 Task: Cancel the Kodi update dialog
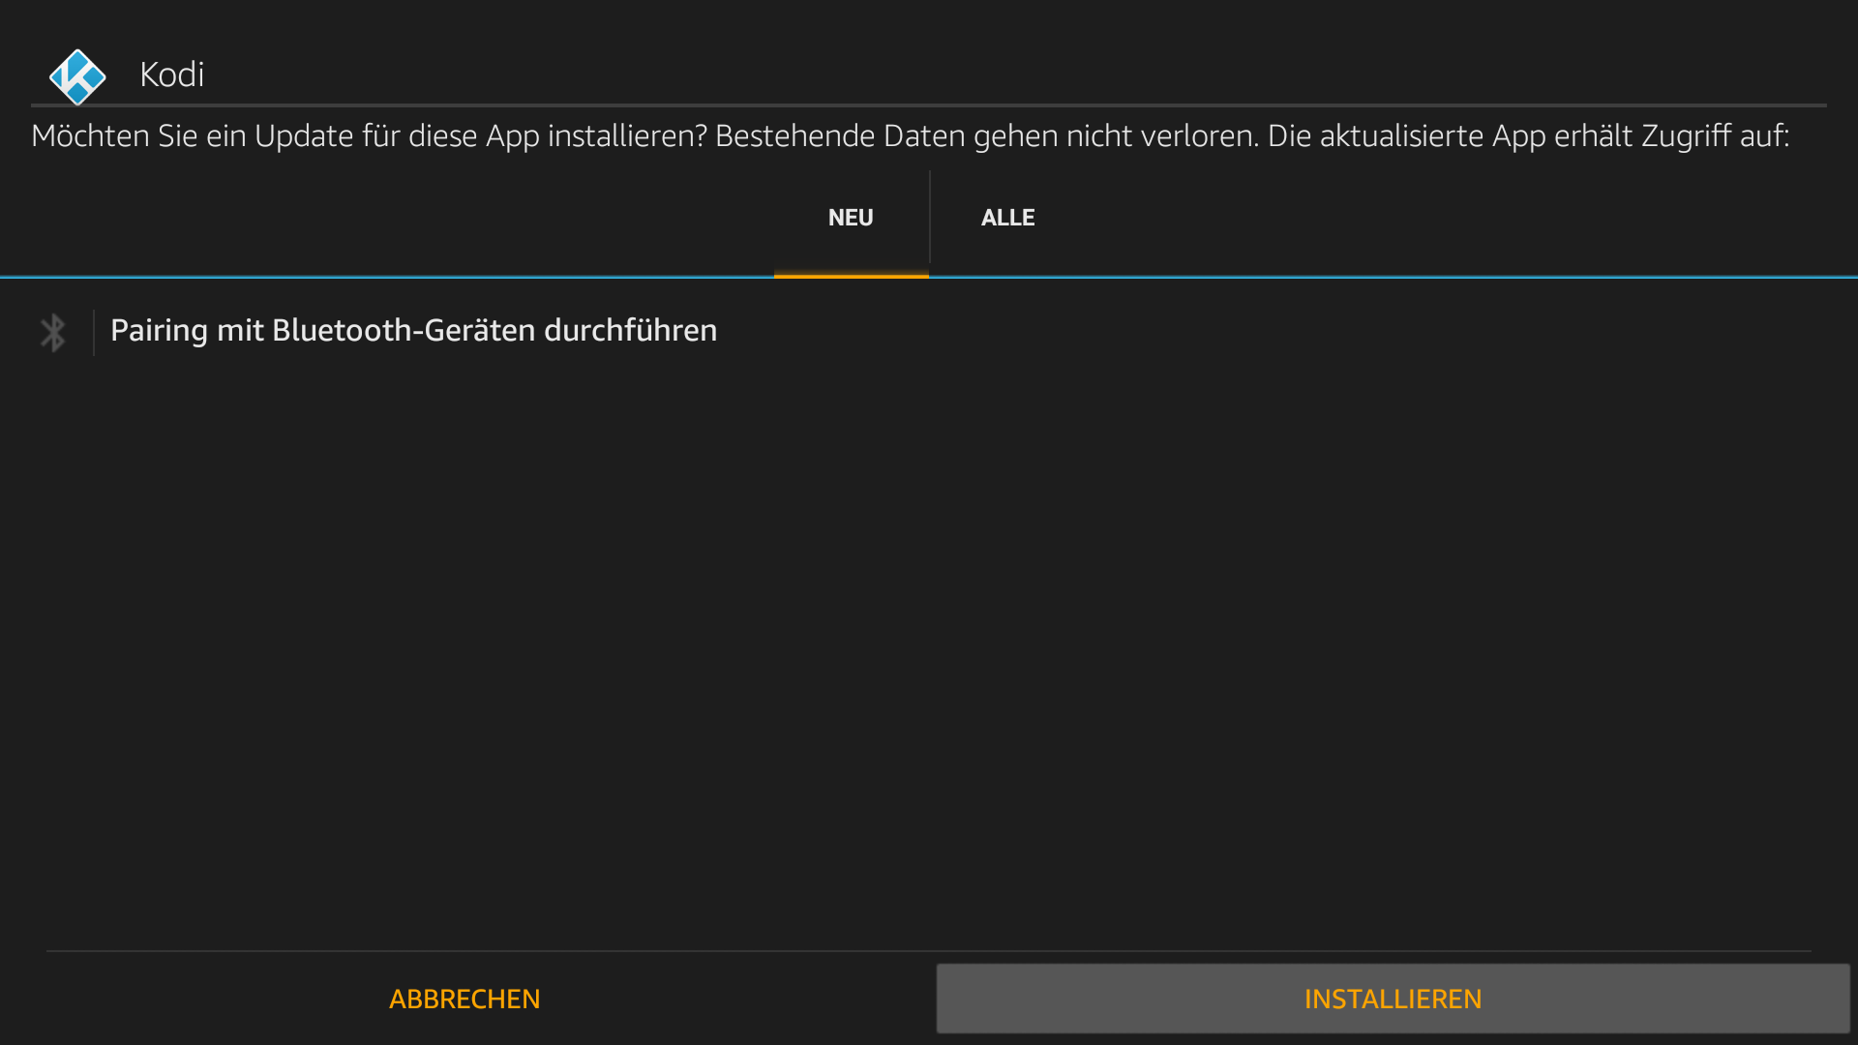(x=464, y=999)
